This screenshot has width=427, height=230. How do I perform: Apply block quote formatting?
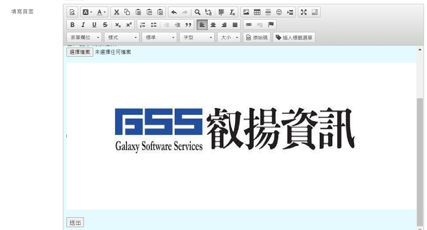click(x=188, y=25)
